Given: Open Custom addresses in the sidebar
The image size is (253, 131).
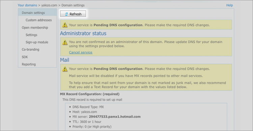Looking at the screenshot, I should pyautogui.click(x=39, y=20).
